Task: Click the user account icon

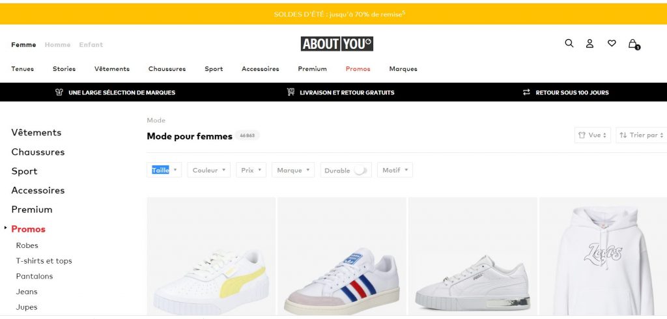Action: (589, 44)
